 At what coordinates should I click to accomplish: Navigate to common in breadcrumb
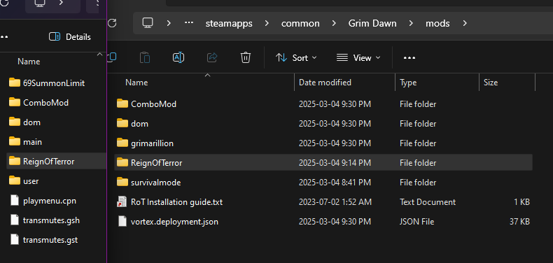point(300,24)
